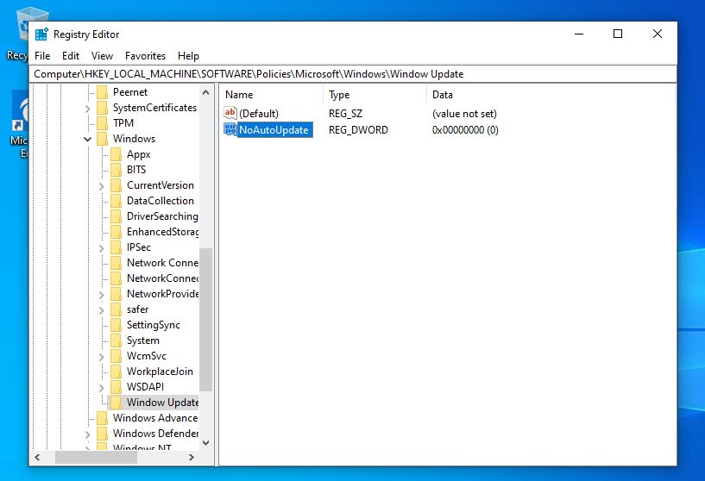This screenshot has width=705, height=481.
Task: Click the DriverSearching folder icon
Action: point(116,216)
